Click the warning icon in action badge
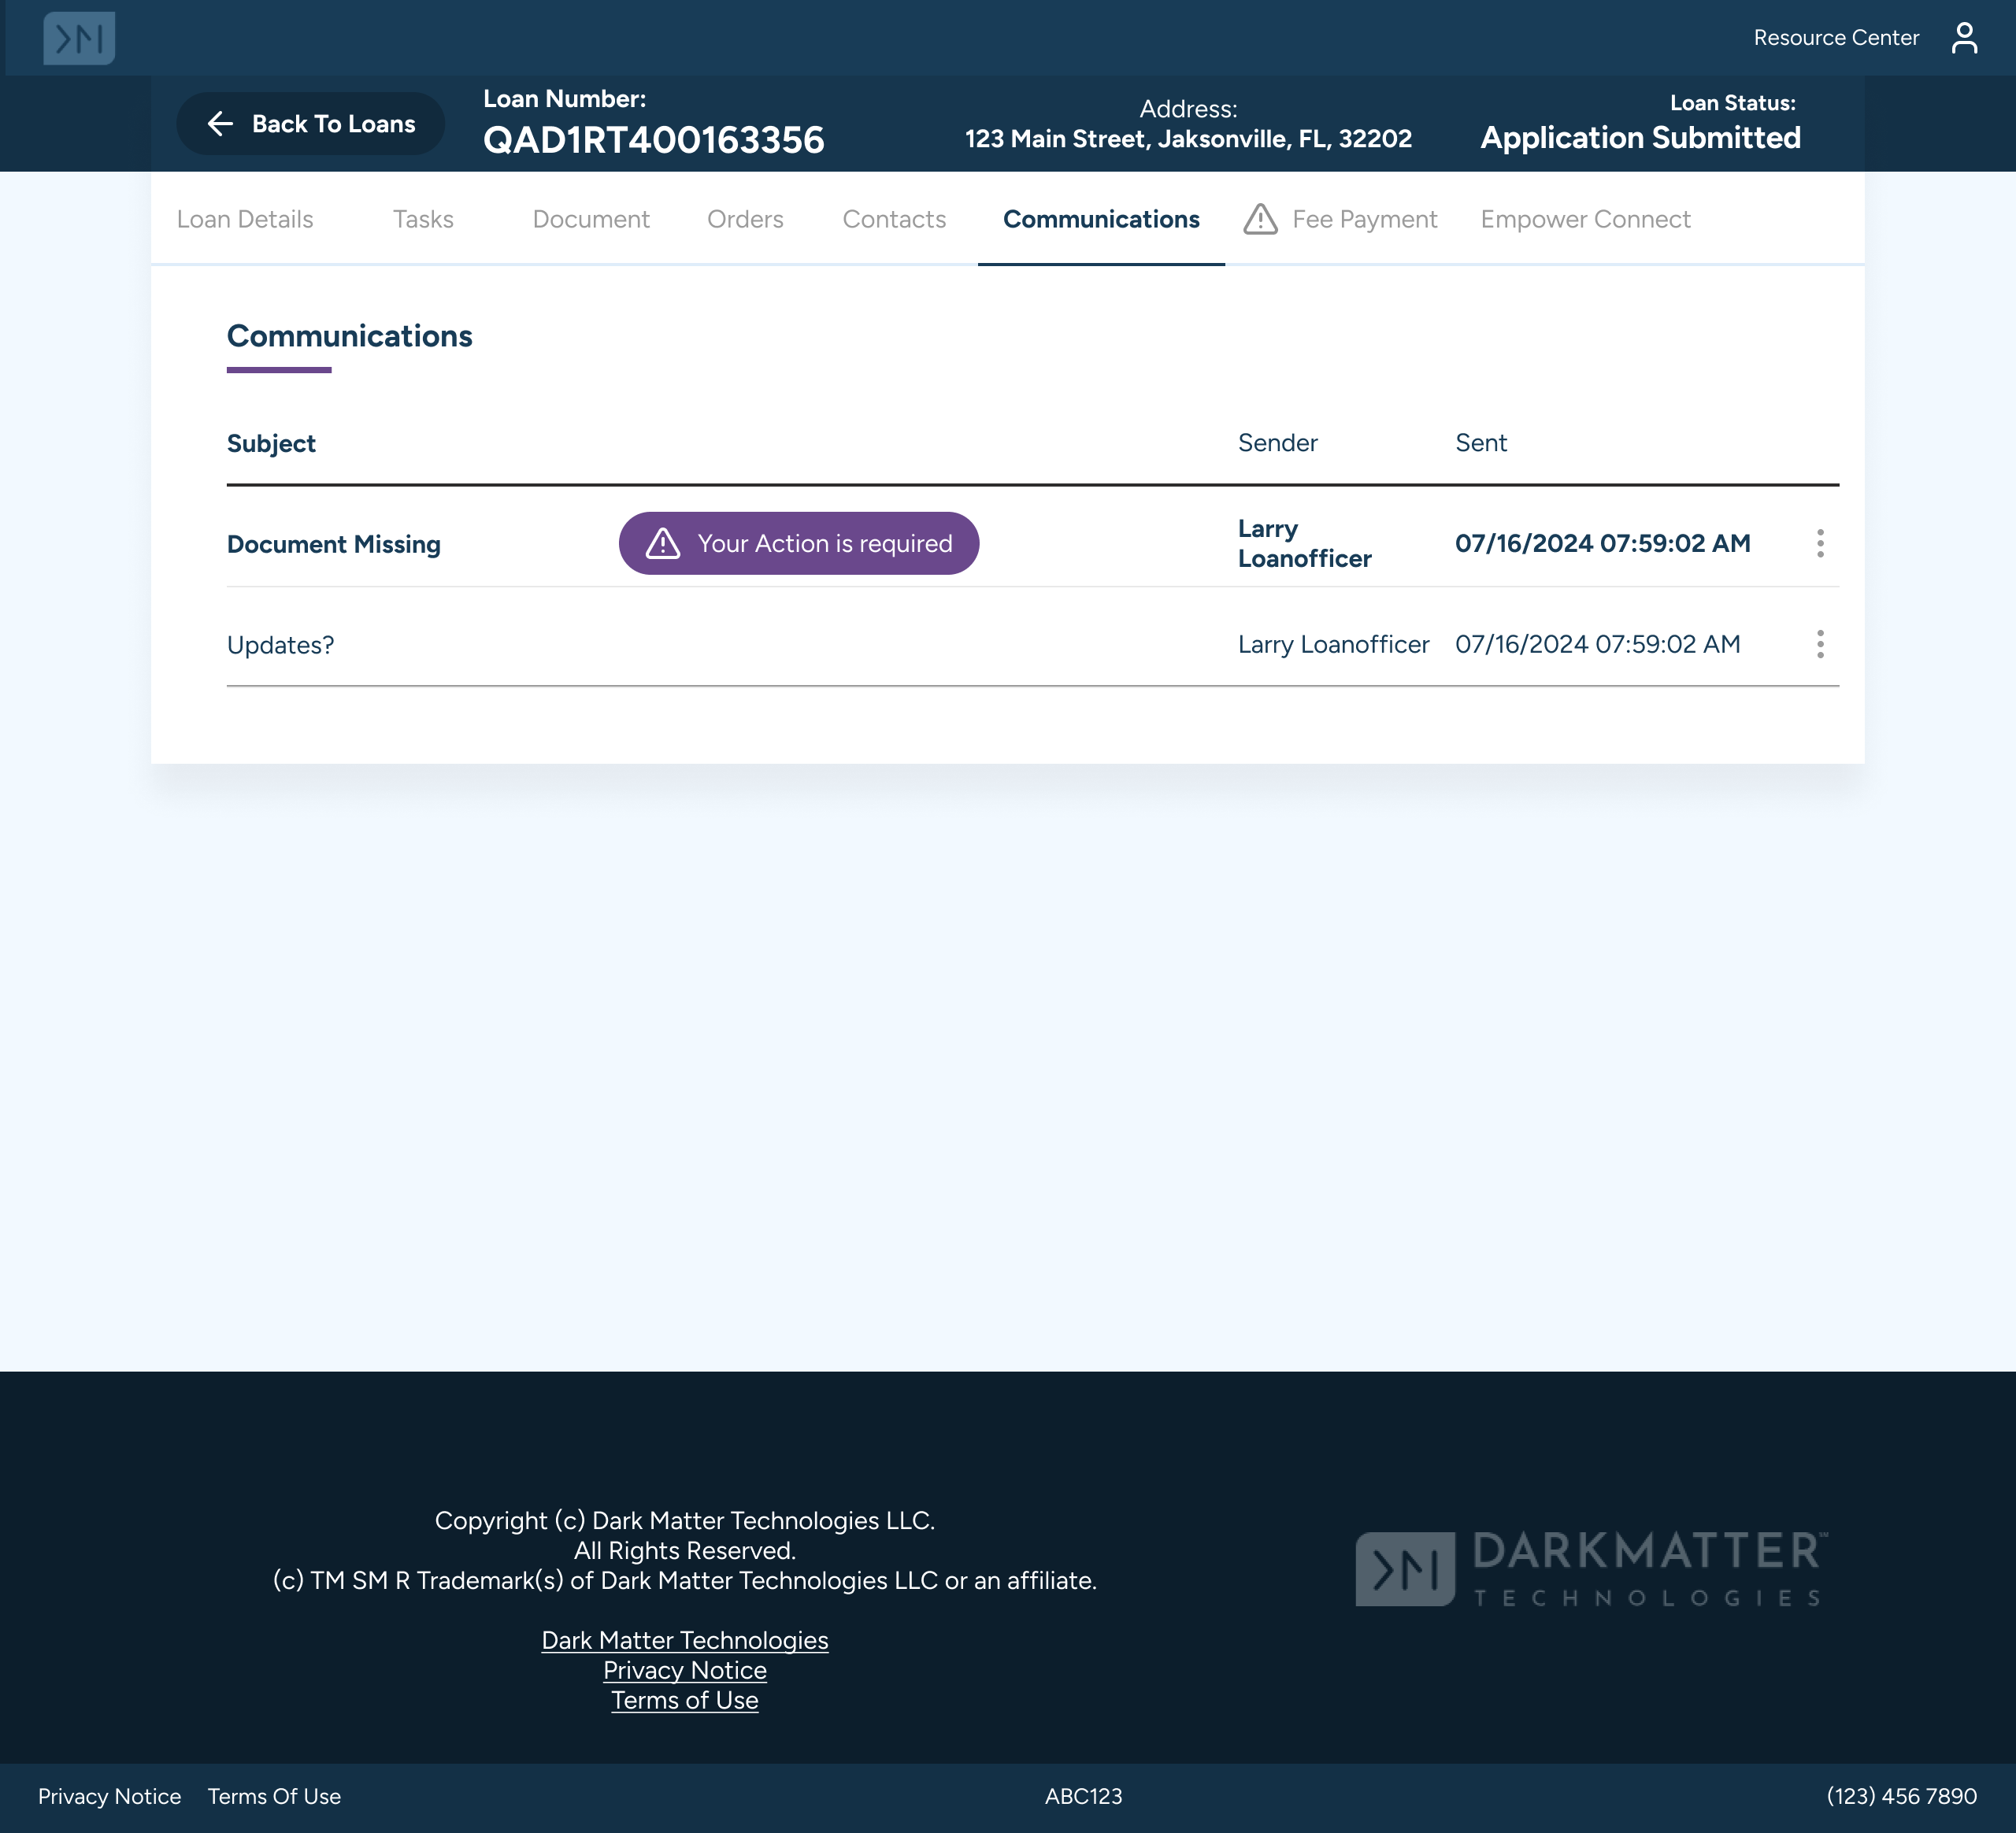The width and height of the screenshot is (2016, 1833). (x=662, y=543)
